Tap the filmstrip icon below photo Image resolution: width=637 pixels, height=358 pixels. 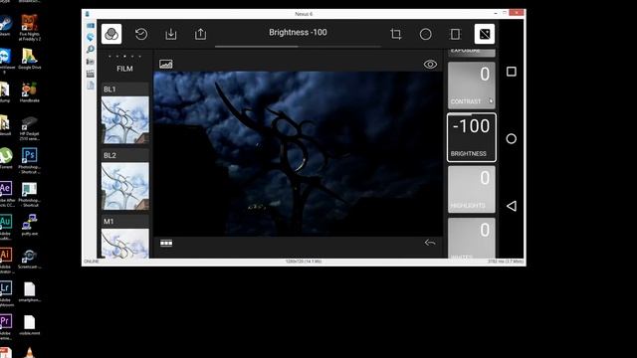[166, 243]
